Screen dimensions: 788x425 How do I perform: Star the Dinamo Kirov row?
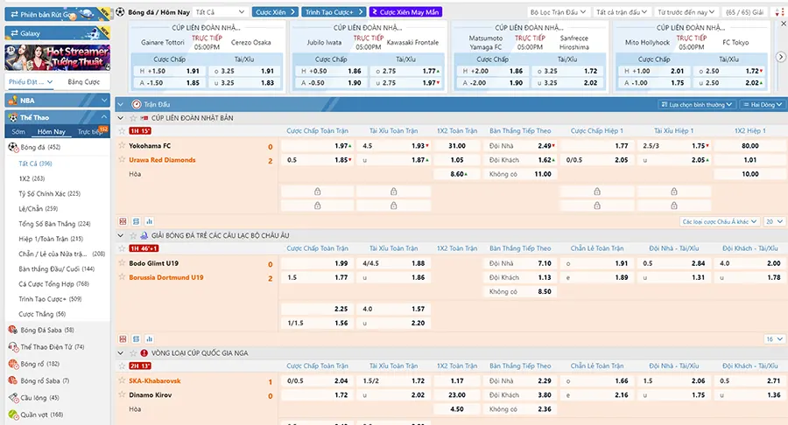[x=122, y=394]
